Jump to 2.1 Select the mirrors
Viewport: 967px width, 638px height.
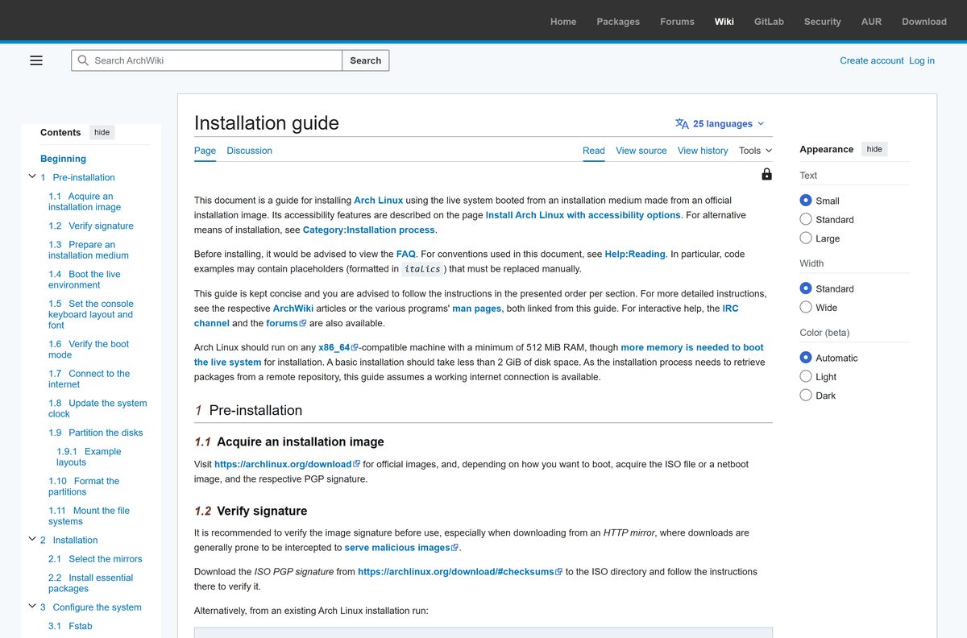point(95,559)
